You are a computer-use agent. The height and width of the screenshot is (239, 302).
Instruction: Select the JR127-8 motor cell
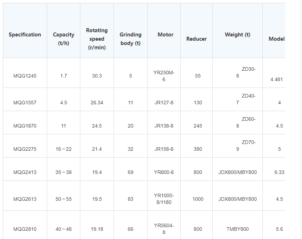(x=164, y=103)
